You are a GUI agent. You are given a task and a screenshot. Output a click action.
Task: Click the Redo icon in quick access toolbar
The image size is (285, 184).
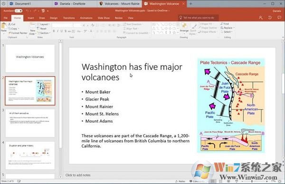point(35,11)
